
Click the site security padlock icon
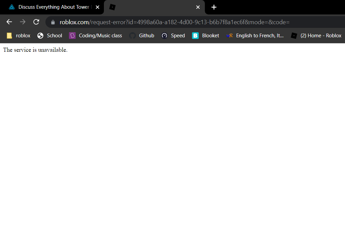click(x=52, y=22)
